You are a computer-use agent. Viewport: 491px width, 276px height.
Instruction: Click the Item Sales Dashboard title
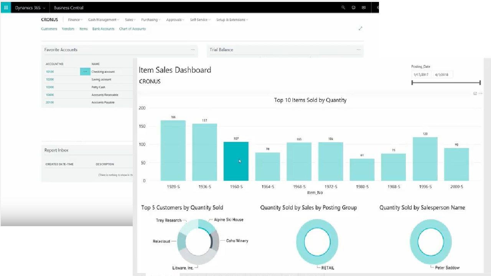click(175, 70)
